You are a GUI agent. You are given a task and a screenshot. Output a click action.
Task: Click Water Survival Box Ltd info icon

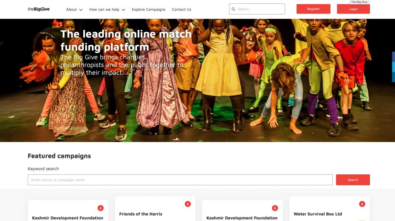point(362,204)
